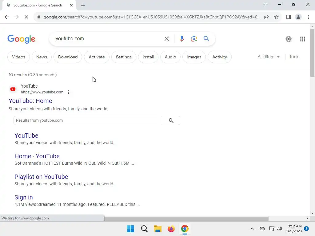Expand the All filters dropdown
Image resolution: width=315 pixels, height=236 pixels.
268,57
